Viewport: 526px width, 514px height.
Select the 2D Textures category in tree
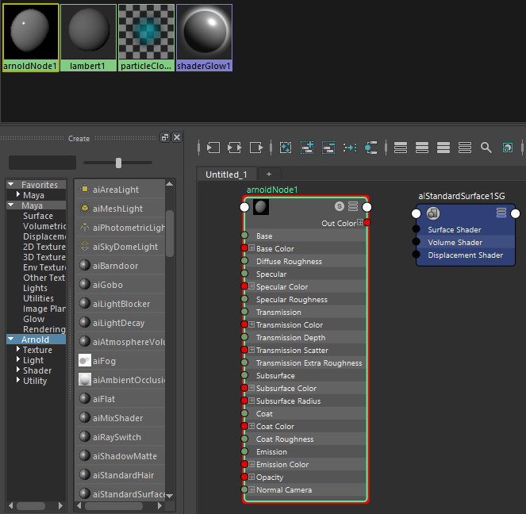(x=44, y=247)
